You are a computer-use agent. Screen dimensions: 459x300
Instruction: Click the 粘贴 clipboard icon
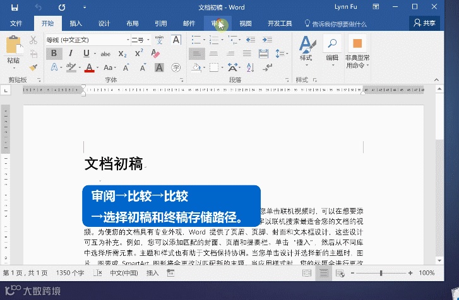coord(14,45)
